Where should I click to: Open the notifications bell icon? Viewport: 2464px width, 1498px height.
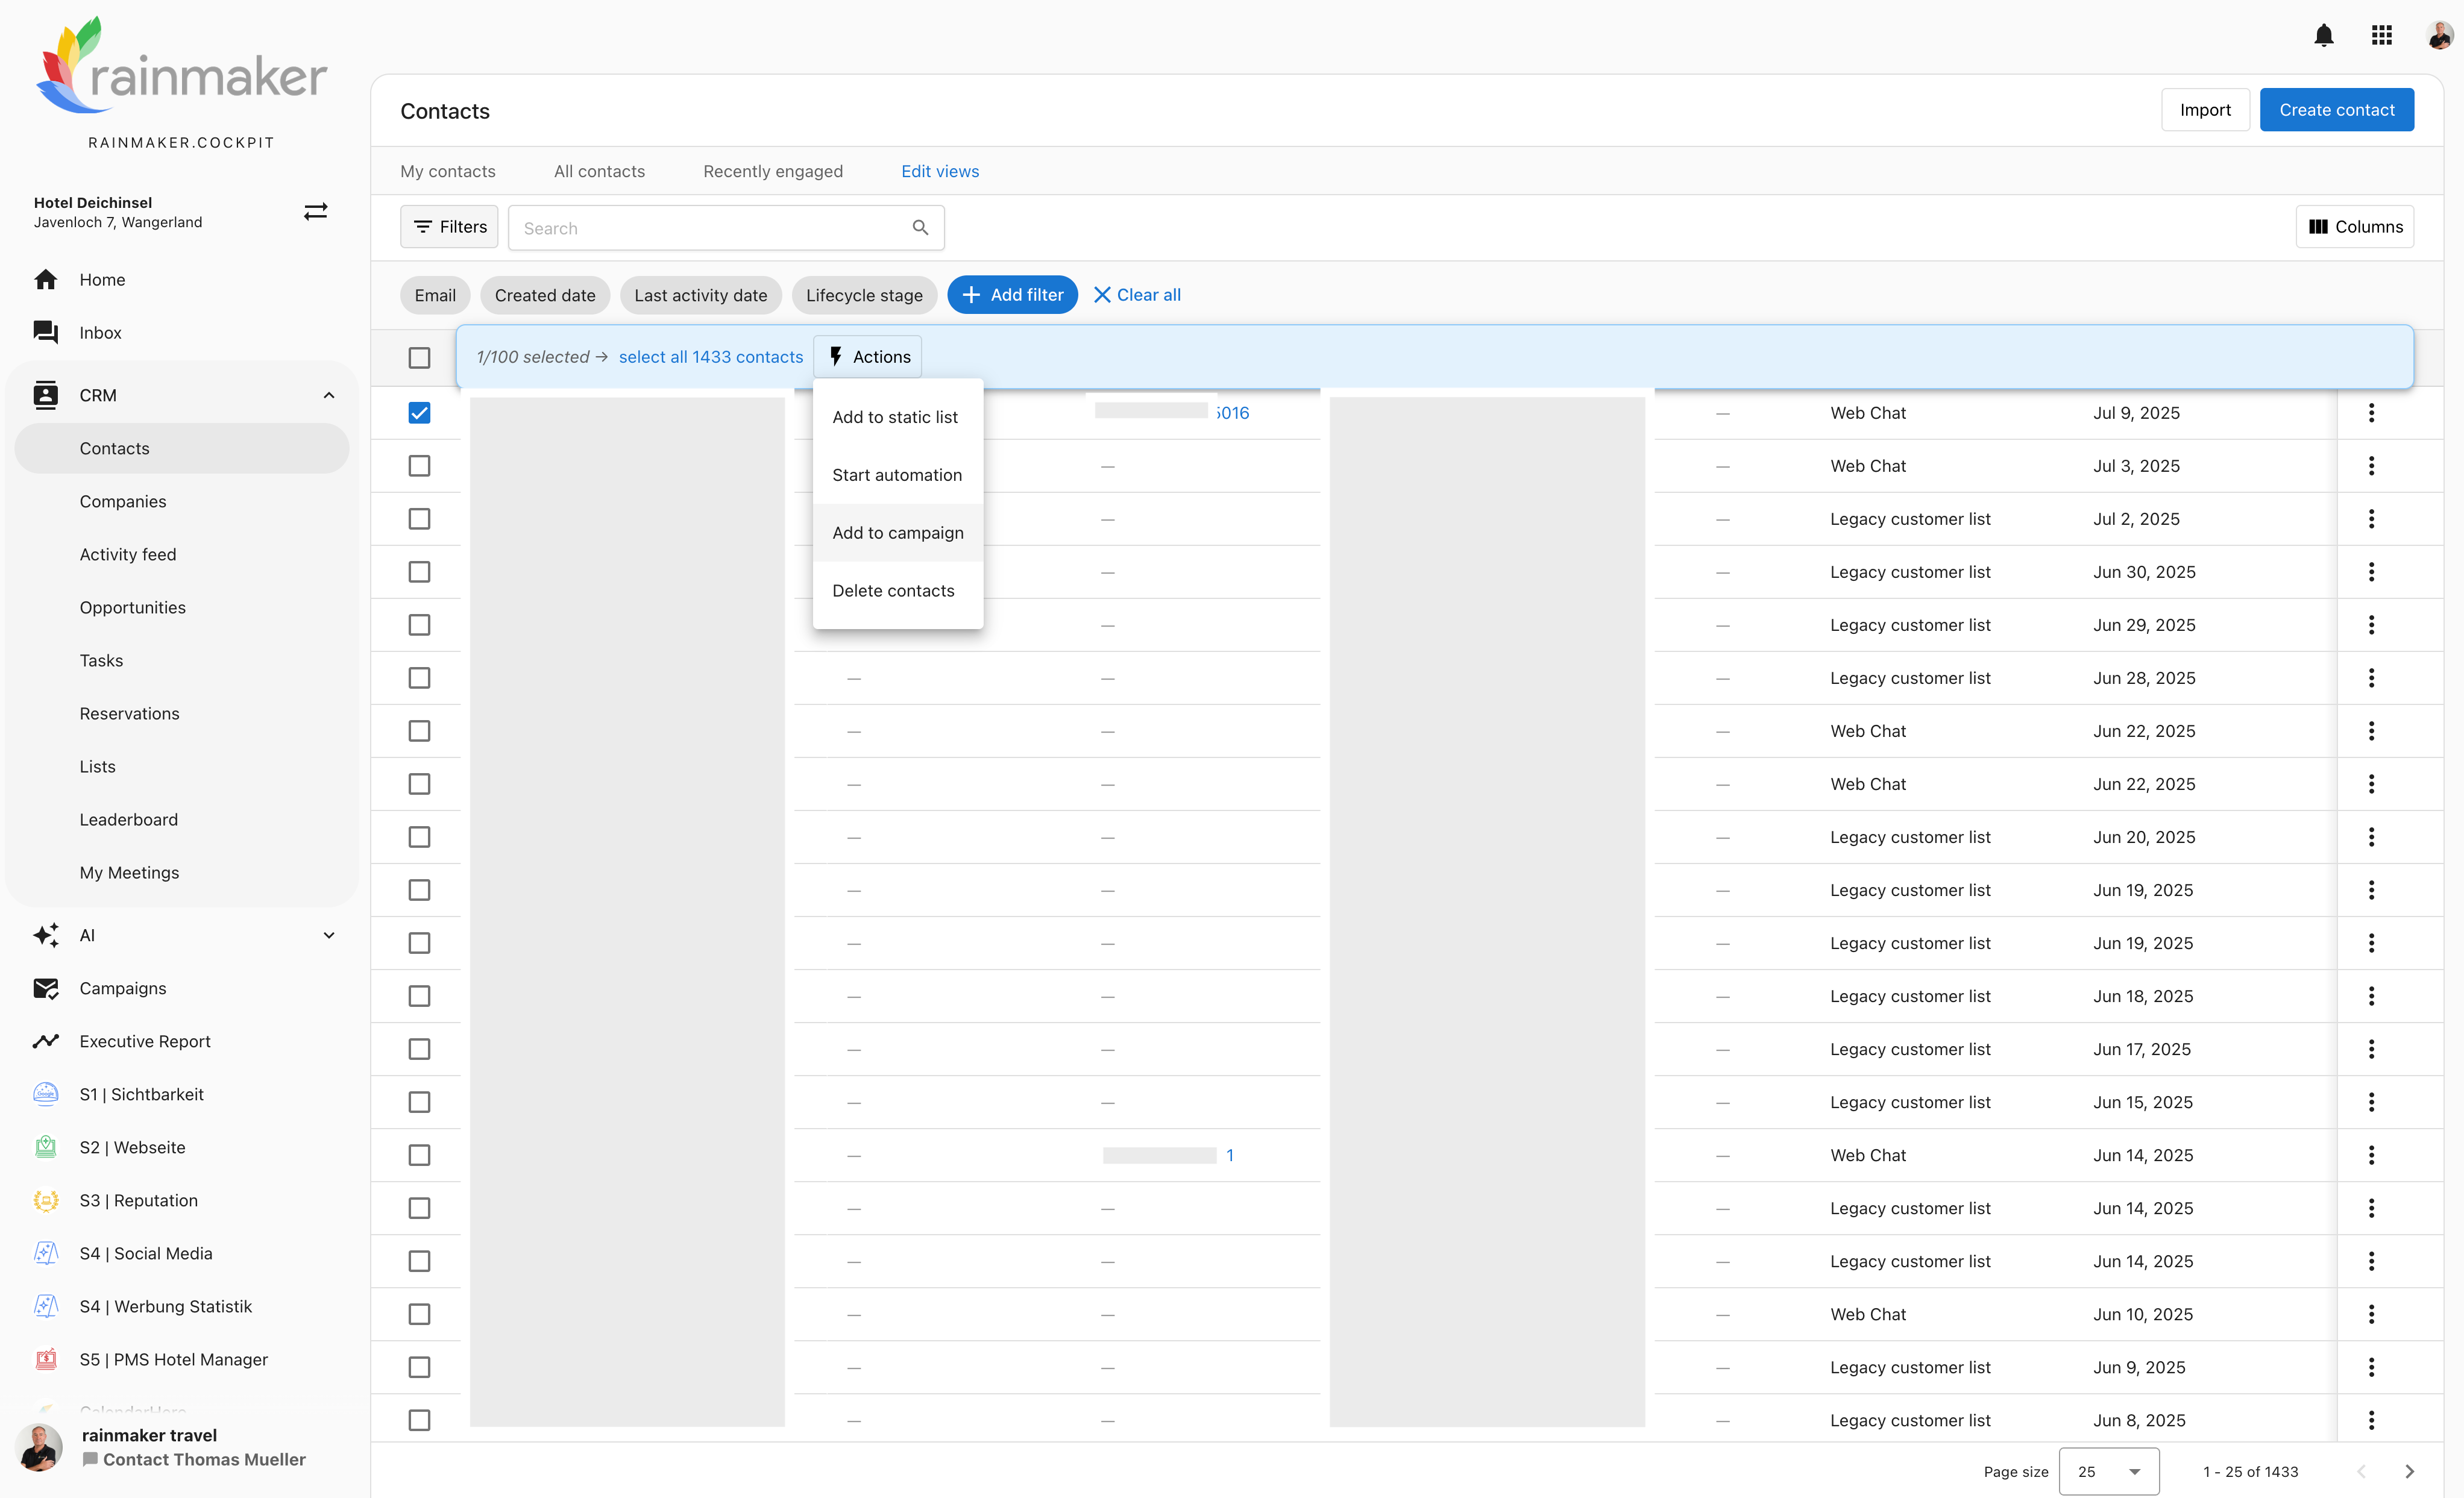tap(2323, 36)
